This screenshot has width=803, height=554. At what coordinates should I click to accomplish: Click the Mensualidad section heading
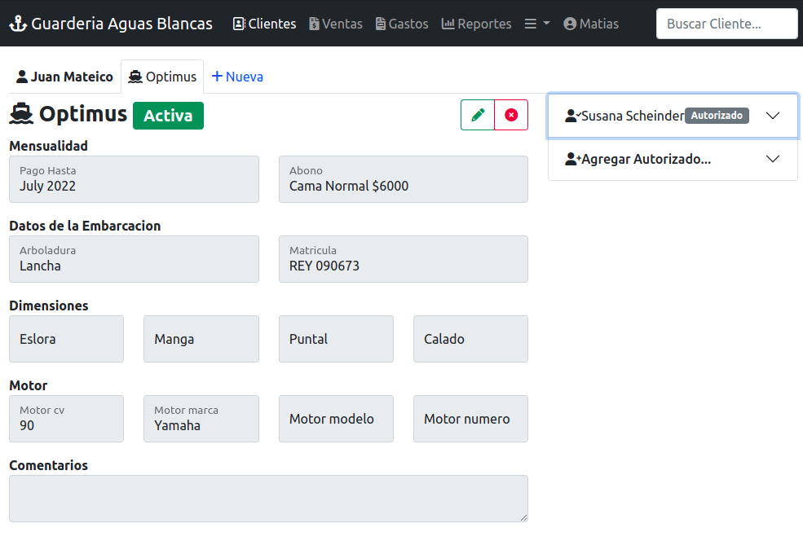pos(49,146)
